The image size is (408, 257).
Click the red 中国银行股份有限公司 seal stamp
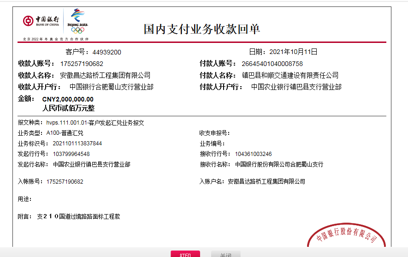pyautogui.click(x=346, y=235)
